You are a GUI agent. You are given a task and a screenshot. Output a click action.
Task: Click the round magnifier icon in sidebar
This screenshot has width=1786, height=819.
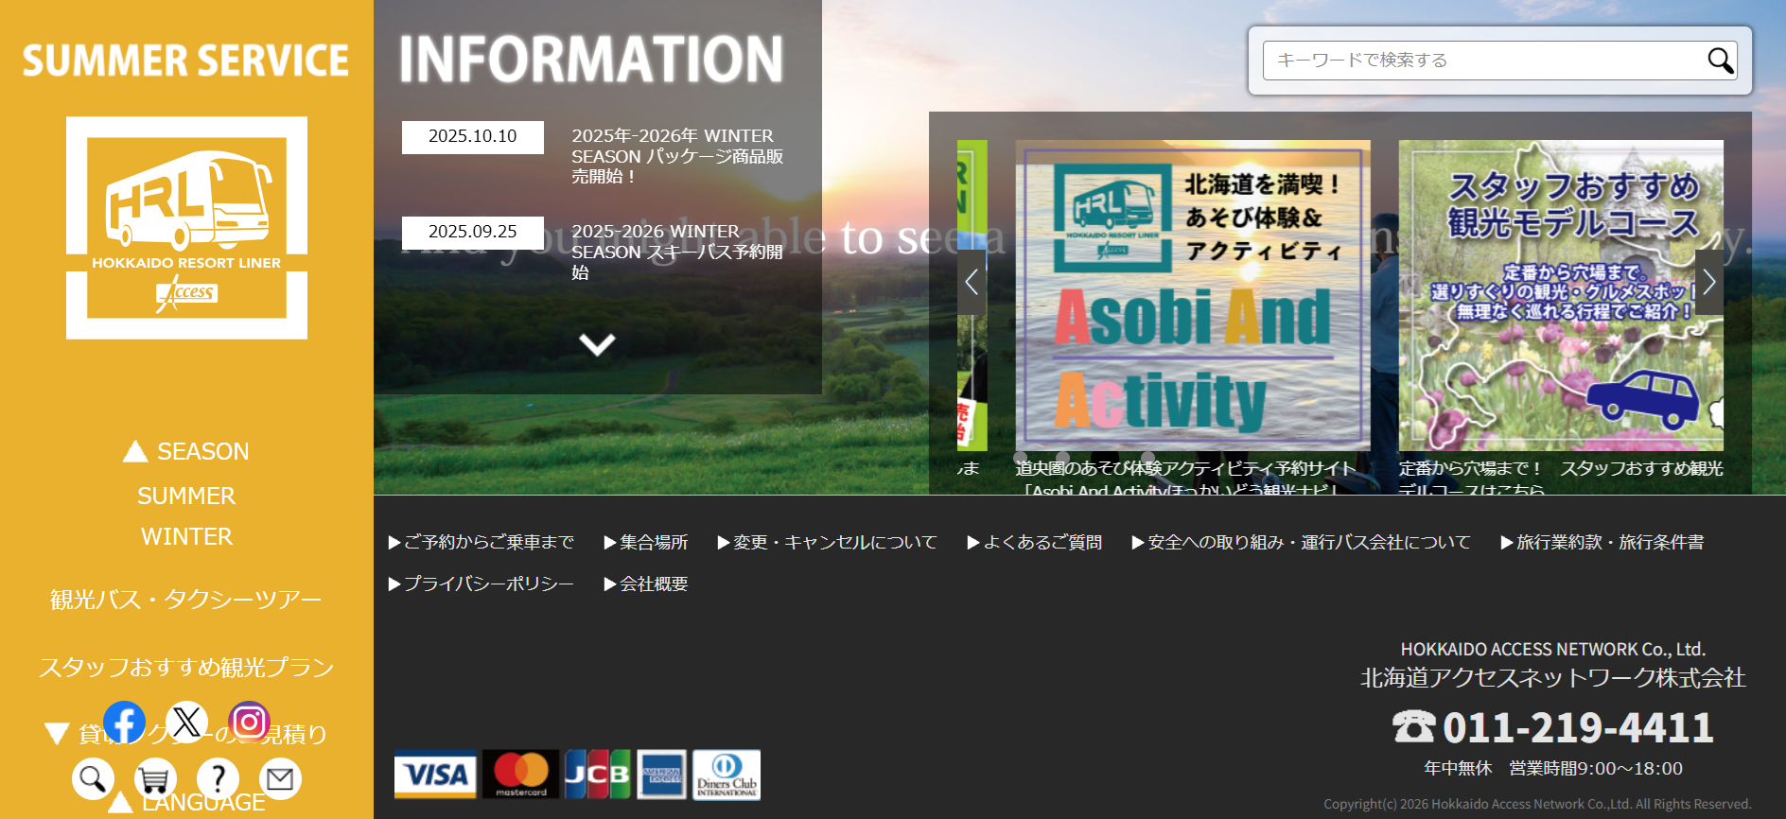click(93, 779)
